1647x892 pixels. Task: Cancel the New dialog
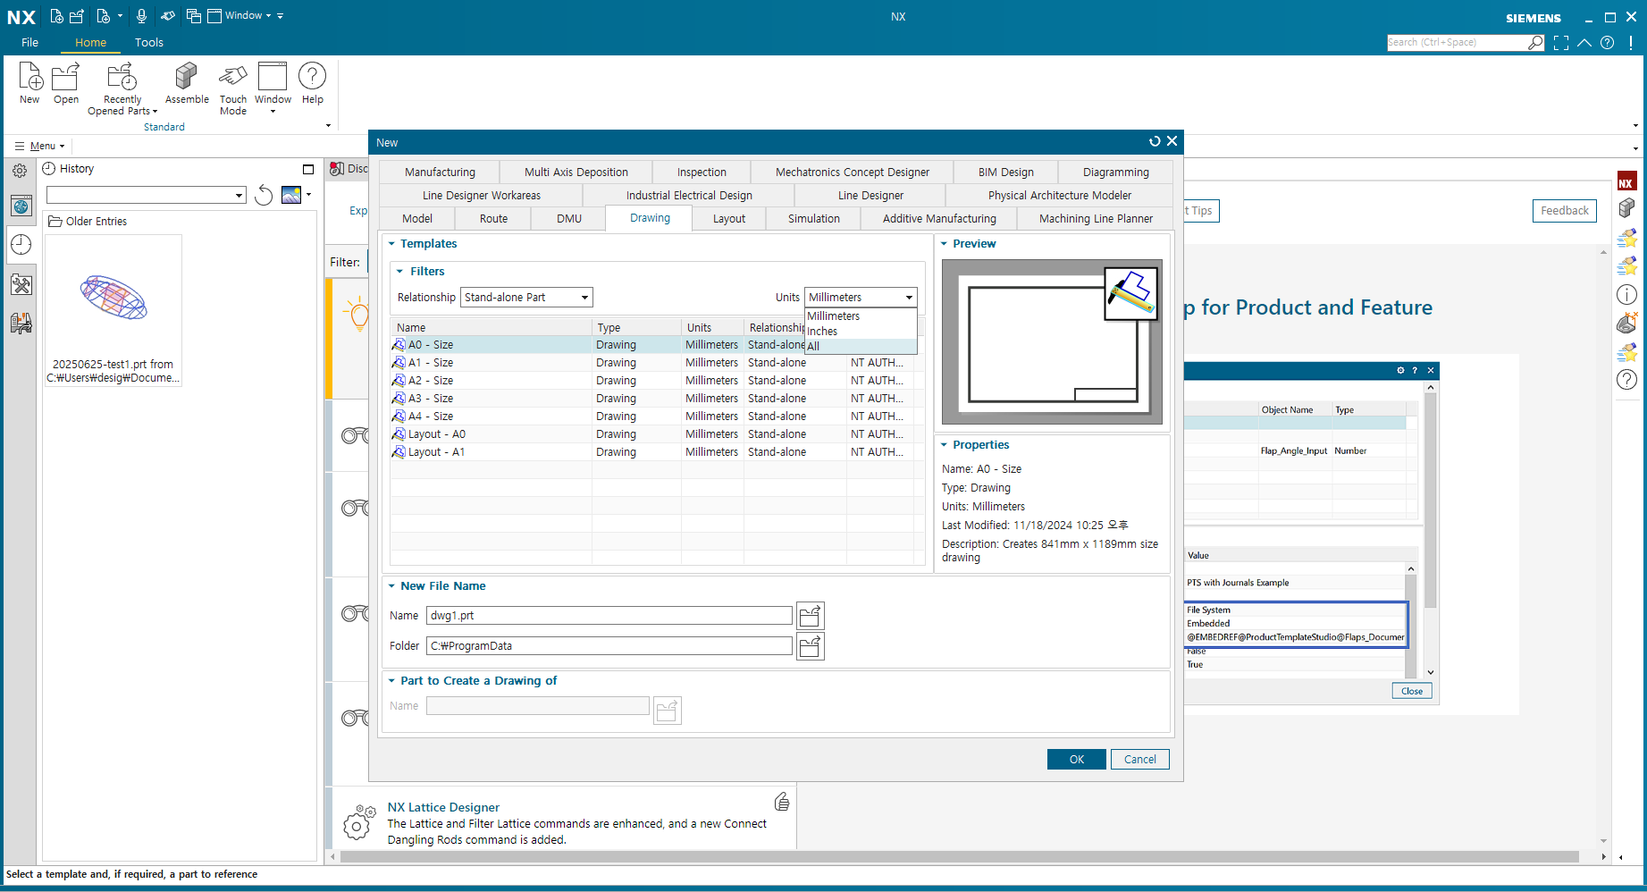(x=1140, y=760)
